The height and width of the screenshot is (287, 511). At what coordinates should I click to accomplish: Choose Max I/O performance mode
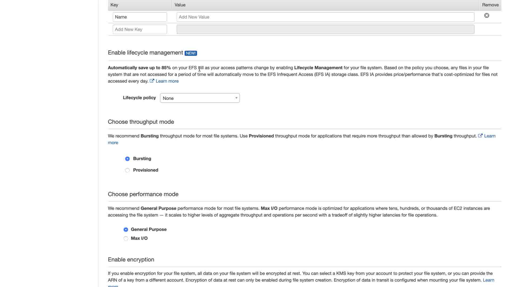[x=126, y=239]
